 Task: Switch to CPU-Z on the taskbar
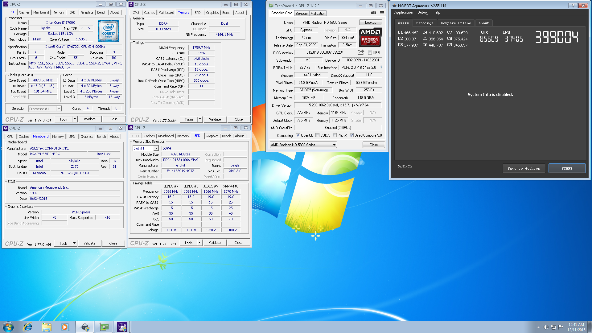(122, 327)
